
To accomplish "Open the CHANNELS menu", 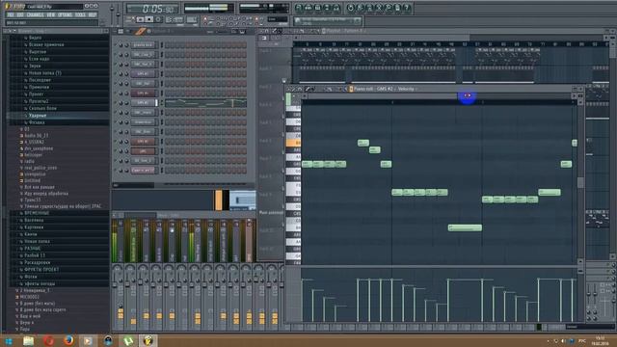I will tap(36, 15).
